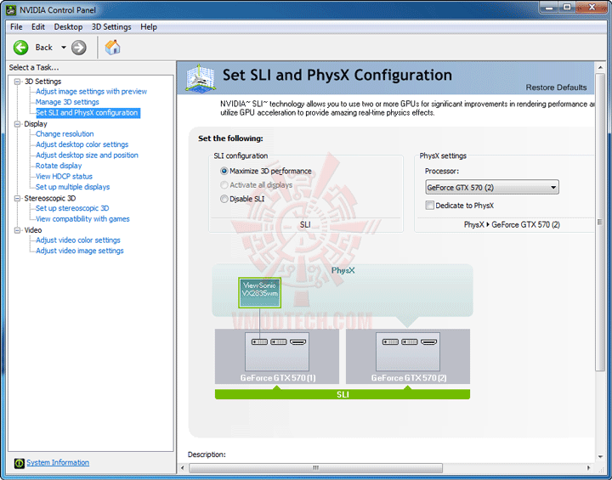Go to the Home page icon
The height and width of the screenshot is (480, 612).
coord(112,48)
